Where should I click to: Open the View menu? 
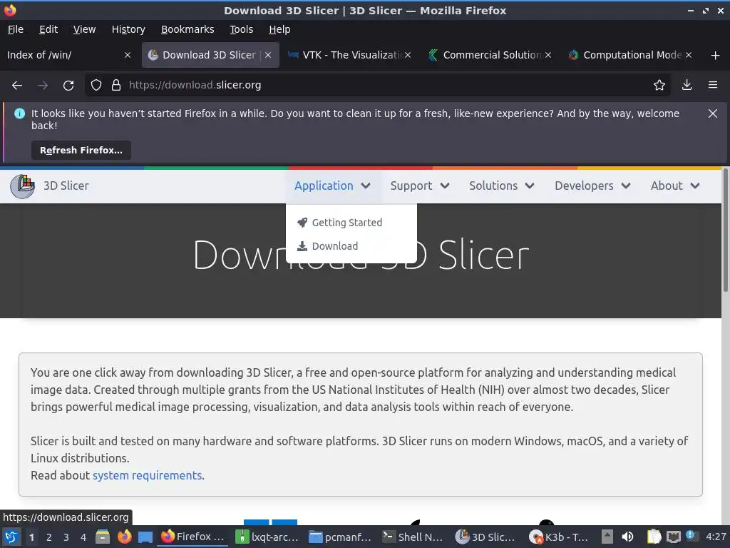click(84, 29)
